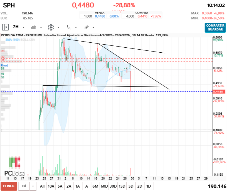Open the chart settings gear icon
The height and width of the screenshot is (192, 230).
[x=50, y=27]
